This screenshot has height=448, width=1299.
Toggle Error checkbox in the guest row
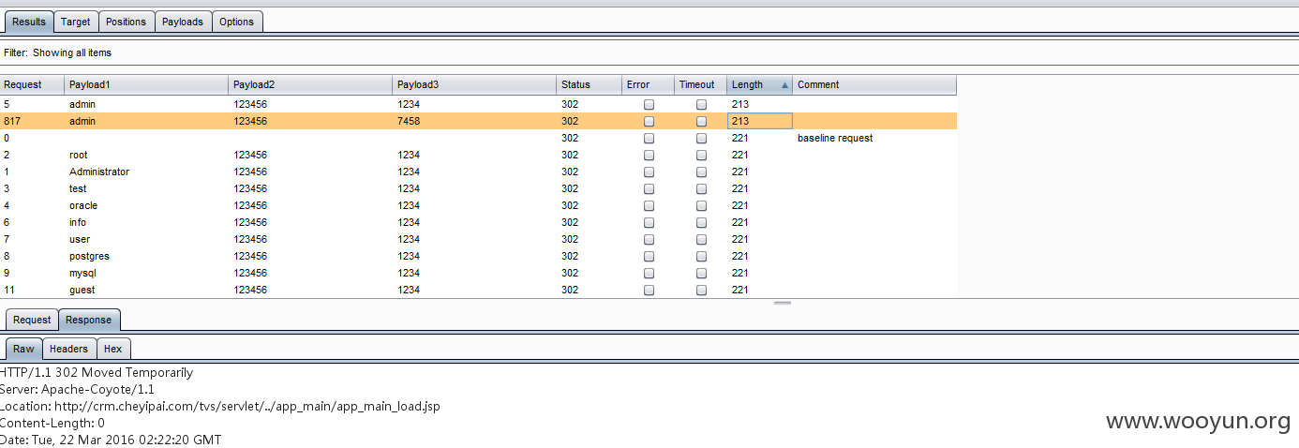pyautogui.click(x=649, y=291)
